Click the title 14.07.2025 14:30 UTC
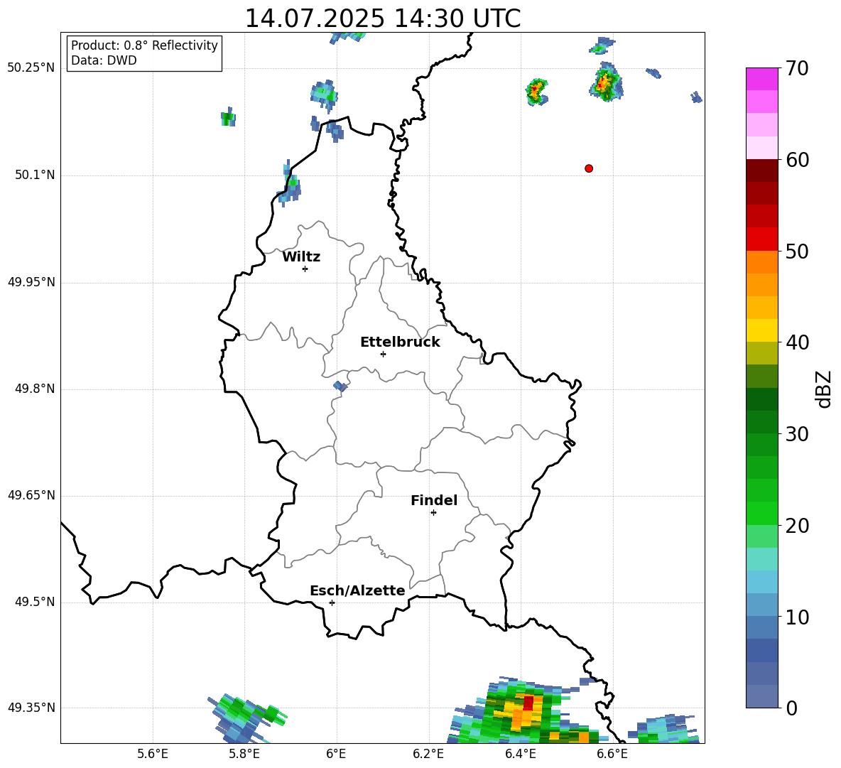This screenshot has height=768, width=841. click(x=382, y=18)
